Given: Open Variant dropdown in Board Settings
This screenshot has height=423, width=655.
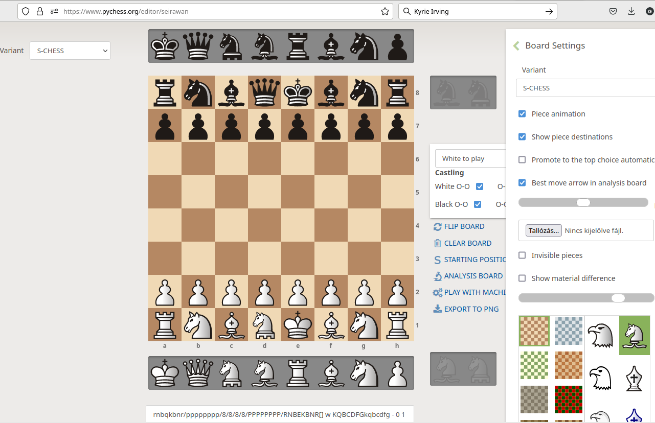Looking at the screenshot, I should click(585, 88).
